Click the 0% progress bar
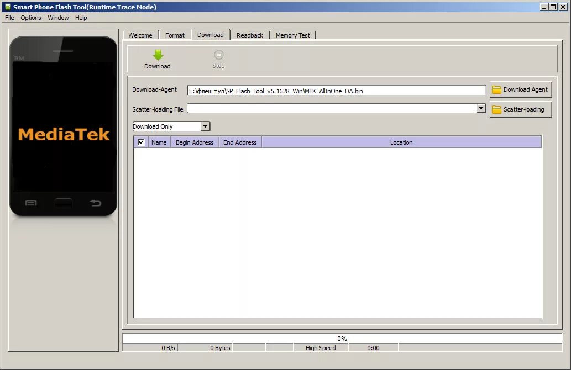Image resolution: width=571 pixels, height=370 pixels. point(342,339)
